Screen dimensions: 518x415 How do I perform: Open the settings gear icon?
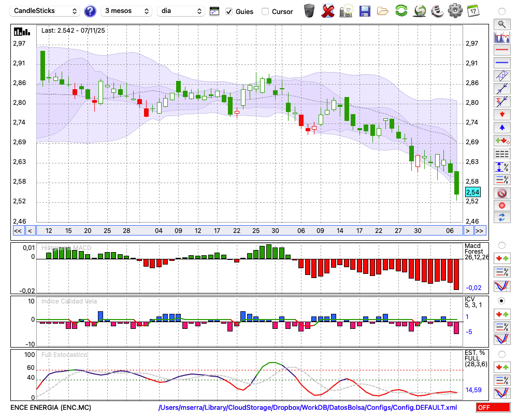pyautogui.click(x=455, y=11)
